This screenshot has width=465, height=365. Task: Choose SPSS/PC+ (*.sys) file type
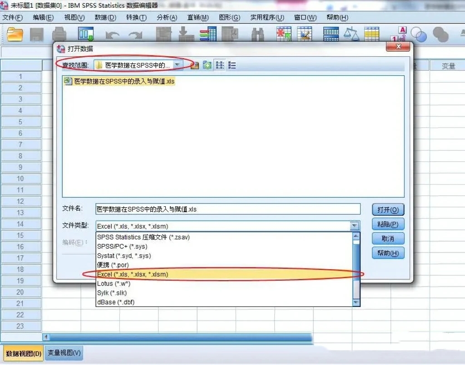[x=224, y=246]
